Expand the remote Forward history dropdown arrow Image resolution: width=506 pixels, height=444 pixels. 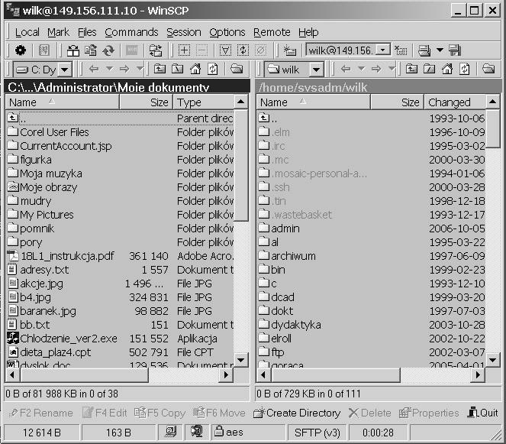[392, 69]
